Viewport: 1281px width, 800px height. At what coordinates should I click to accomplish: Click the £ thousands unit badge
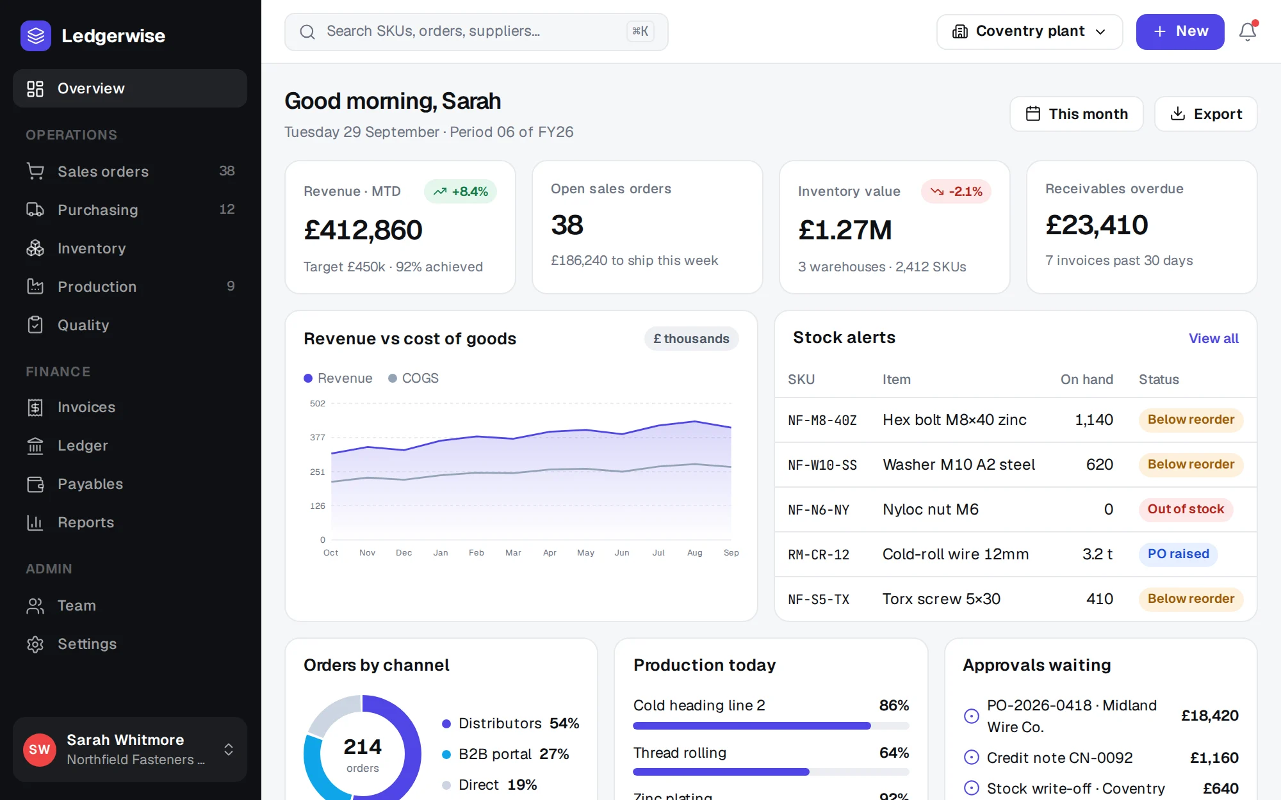(691, 339)
